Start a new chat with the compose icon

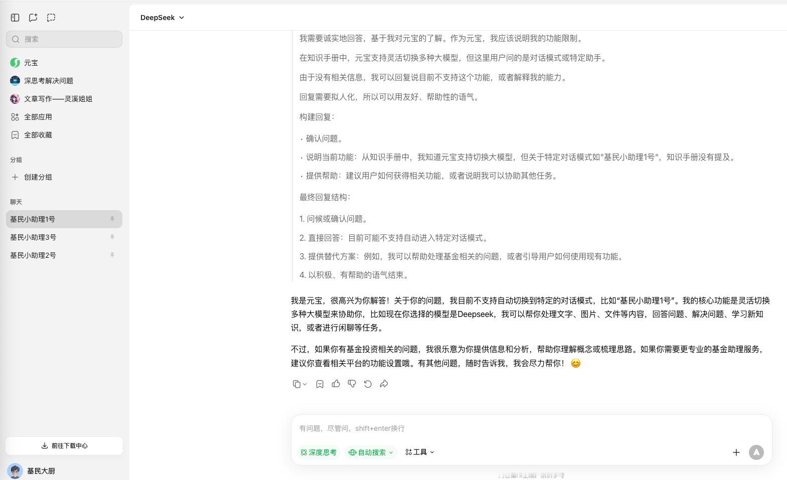pos(33,18)
